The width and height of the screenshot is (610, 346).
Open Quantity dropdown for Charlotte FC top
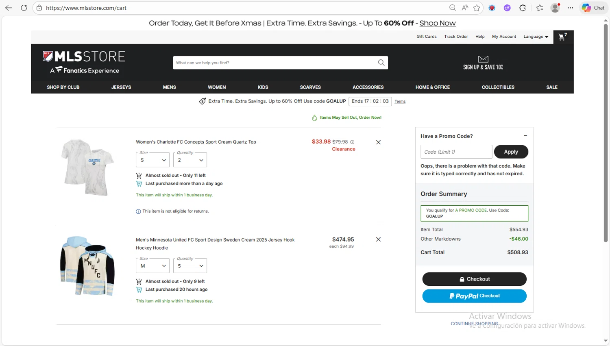click(190, 160)
